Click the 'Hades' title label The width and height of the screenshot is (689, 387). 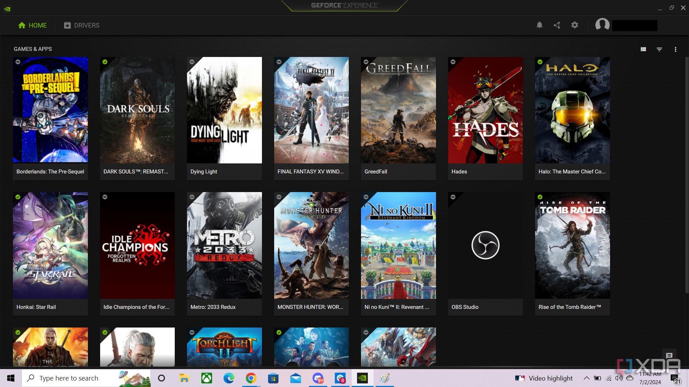[x=459, y=172]
